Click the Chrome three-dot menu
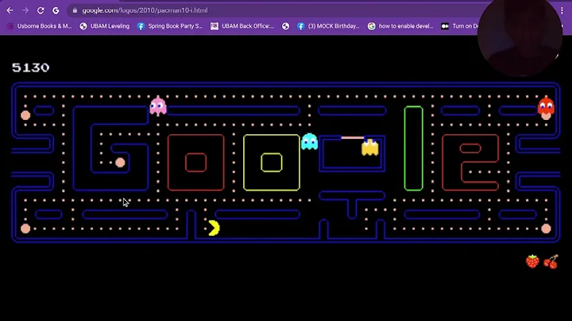 tap(562, 10)
